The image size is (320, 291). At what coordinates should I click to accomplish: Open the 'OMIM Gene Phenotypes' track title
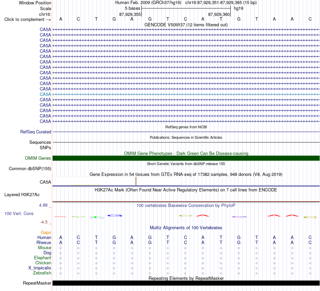click(186, 153)
